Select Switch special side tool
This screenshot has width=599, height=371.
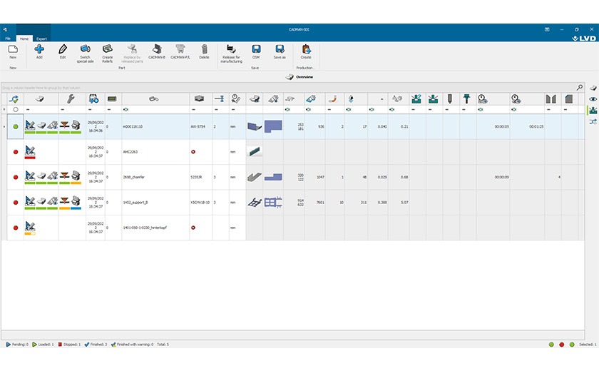(85, 51)
